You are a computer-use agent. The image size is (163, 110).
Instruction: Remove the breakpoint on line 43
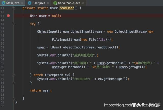click(x=8, y=16)
